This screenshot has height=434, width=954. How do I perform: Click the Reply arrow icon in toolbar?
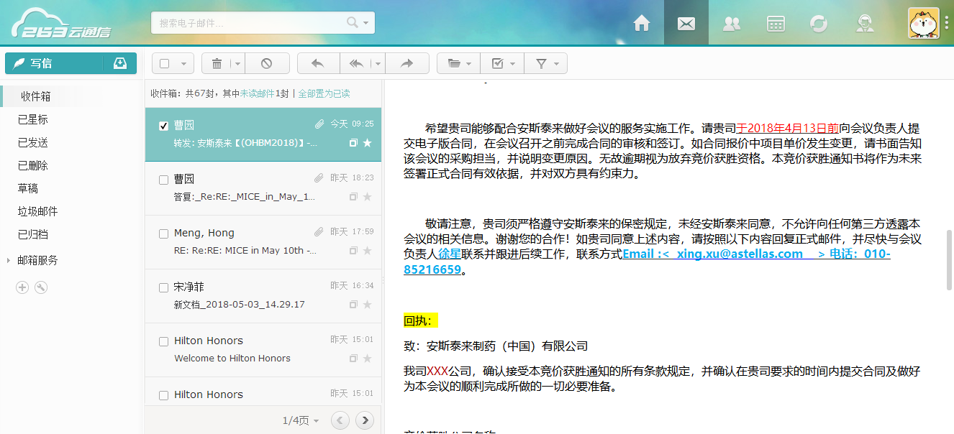(x=318, y=63)
